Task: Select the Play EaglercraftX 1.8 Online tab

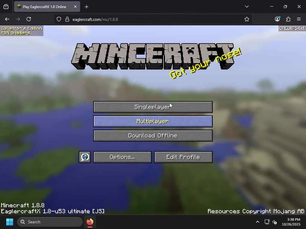Action: 47,7
